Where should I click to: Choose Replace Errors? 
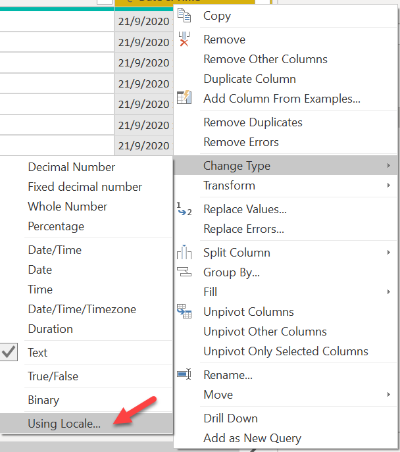(x=244, y=229)
